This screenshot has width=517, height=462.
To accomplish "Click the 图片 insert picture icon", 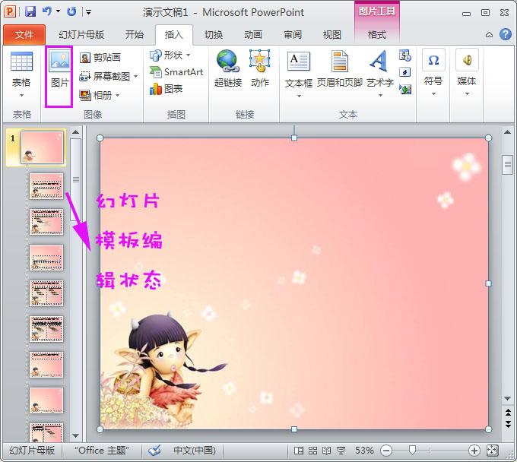I will coord(59,61).
